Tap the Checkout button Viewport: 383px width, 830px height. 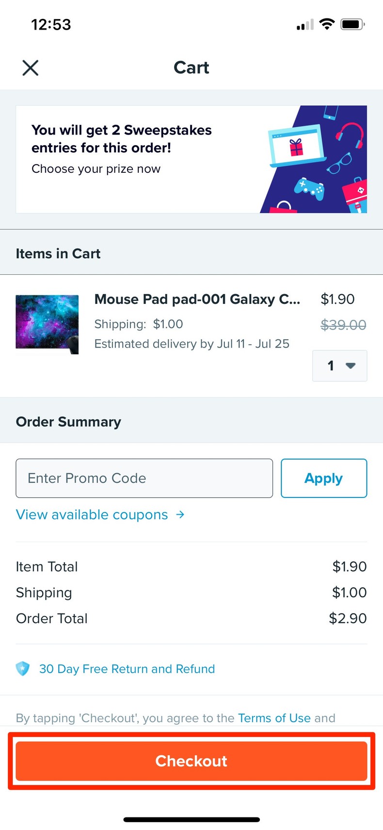pyautogui.click(x=191, y=761)
